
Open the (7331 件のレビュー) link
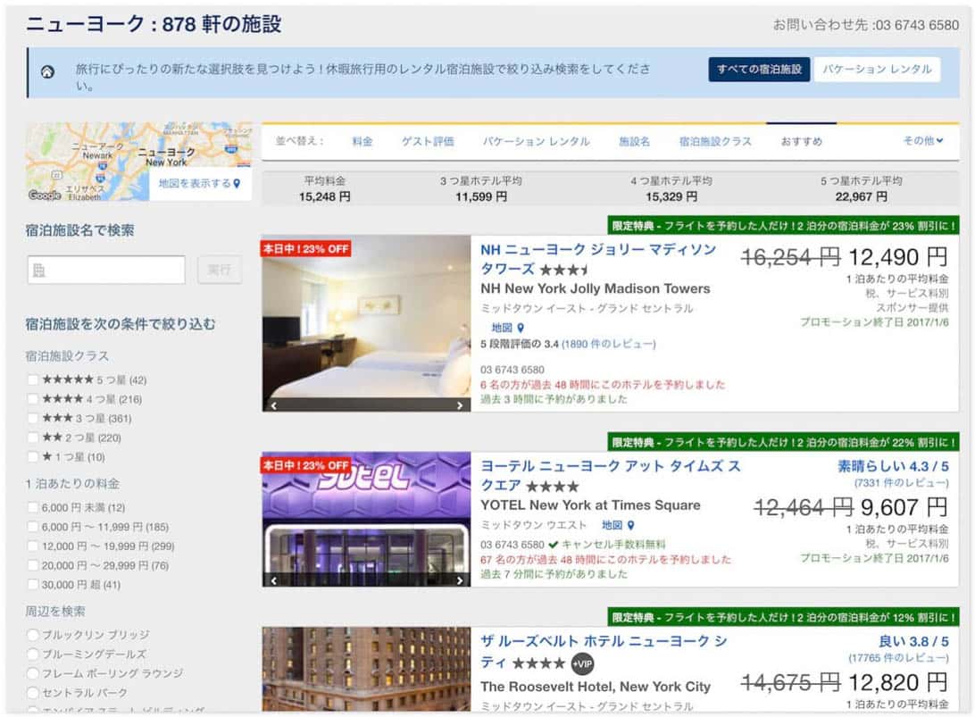coord(901,482)
